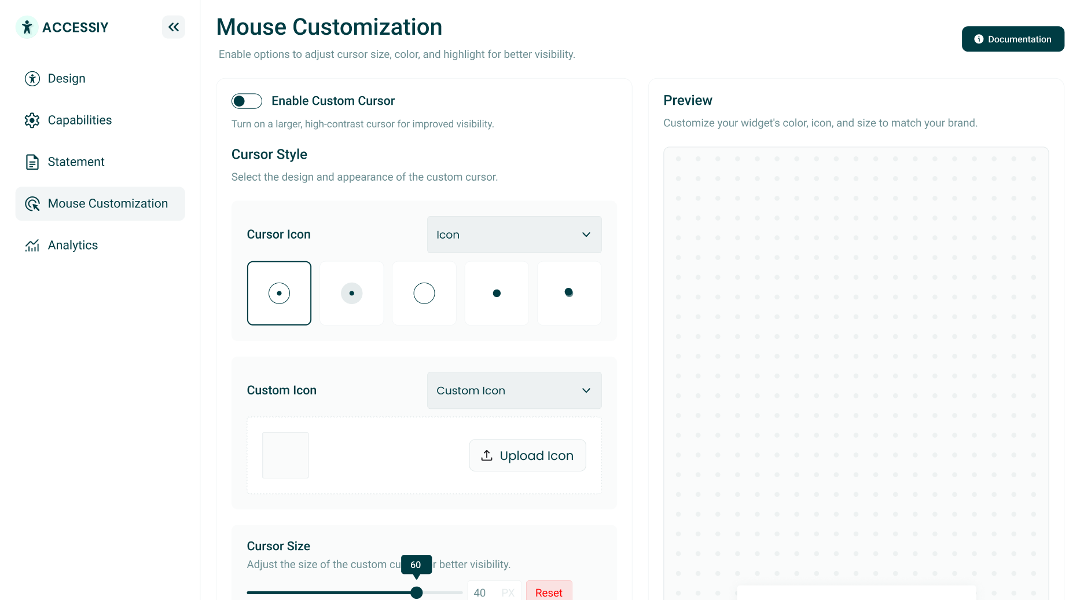Image resolution: width=1080 pixels, height=600 pixels.
Task: Select the Design section icon in sidebar
Action: click(32, 78)
